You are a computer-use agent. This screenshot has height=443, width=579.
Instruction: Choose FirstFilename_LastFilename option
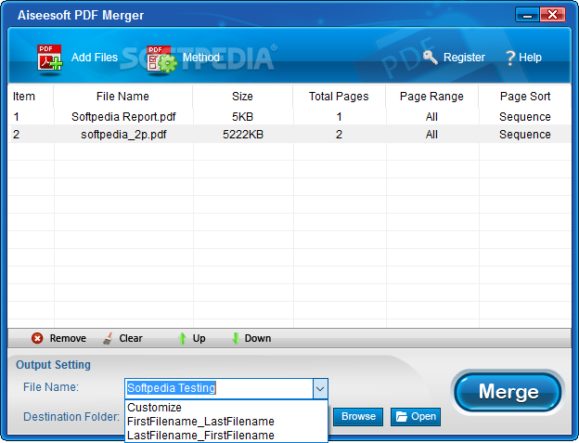tap(226, 422)
